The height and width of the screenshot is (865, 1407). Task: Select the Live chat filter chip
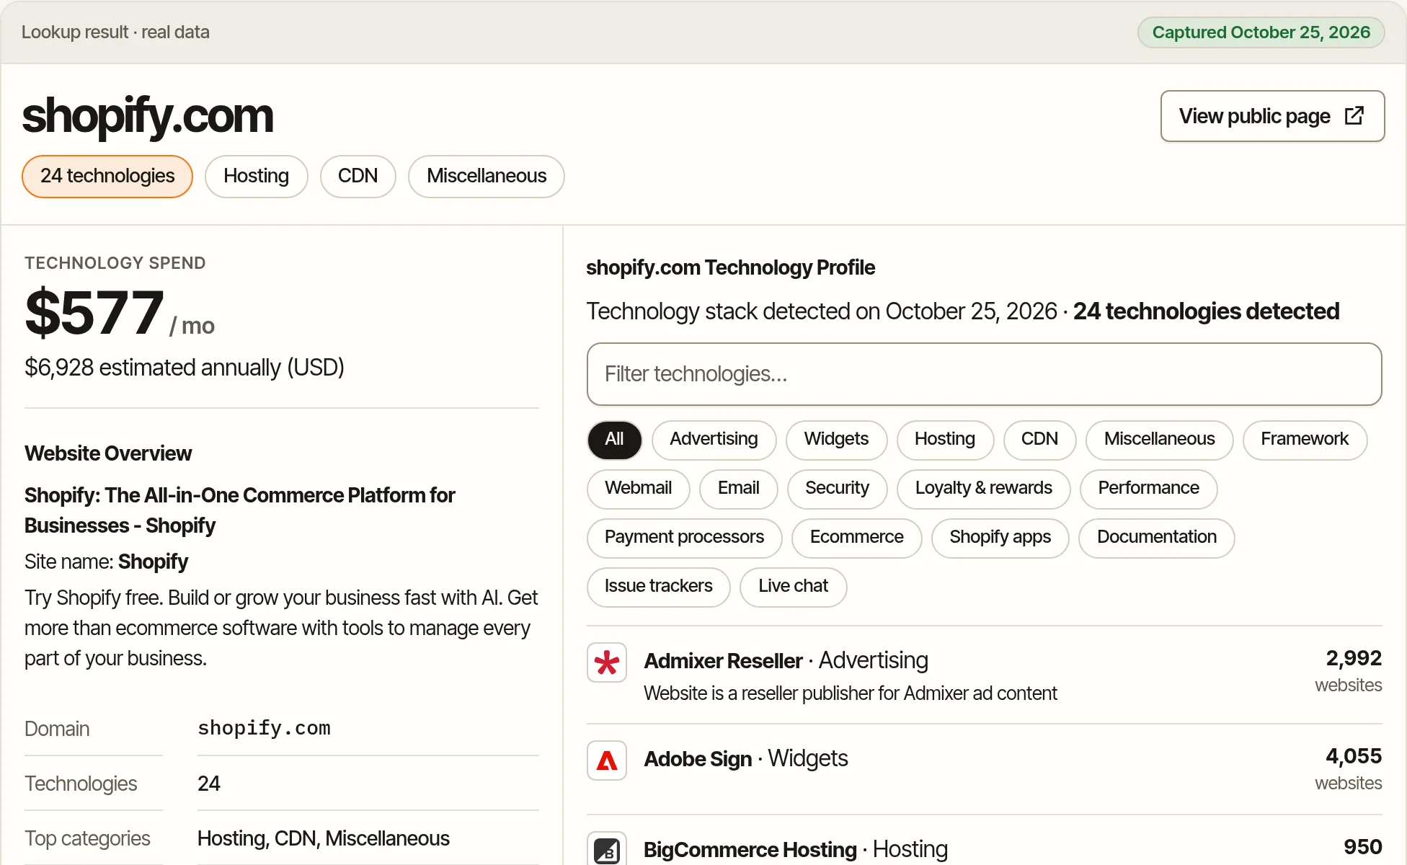(793, 587)
